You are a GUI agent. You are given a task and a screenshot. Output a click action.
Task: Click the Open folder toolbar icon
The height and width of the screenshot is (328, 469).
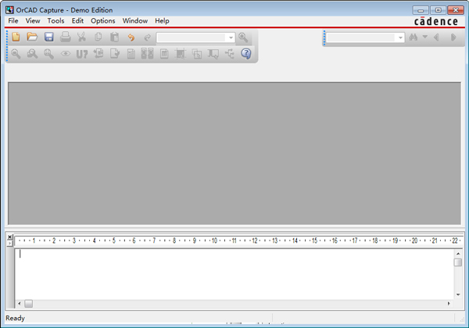(x=32, y=37)
